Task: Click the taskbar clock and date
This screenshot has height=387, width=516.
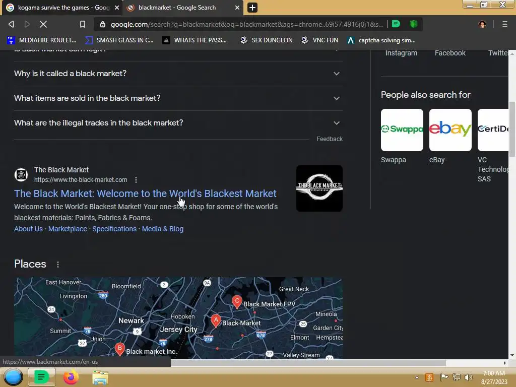Action: point(494,377)
